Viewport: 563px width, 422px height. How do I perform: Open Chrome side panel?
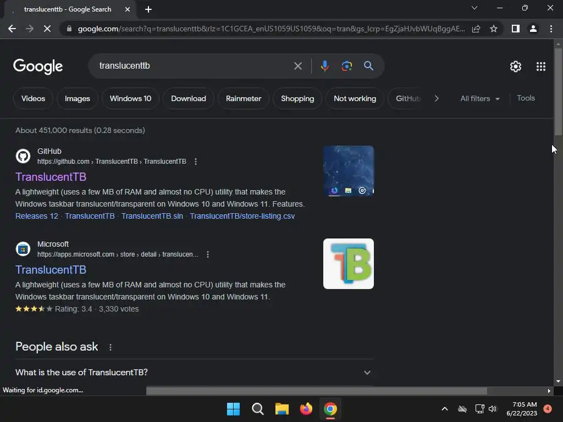516,29
